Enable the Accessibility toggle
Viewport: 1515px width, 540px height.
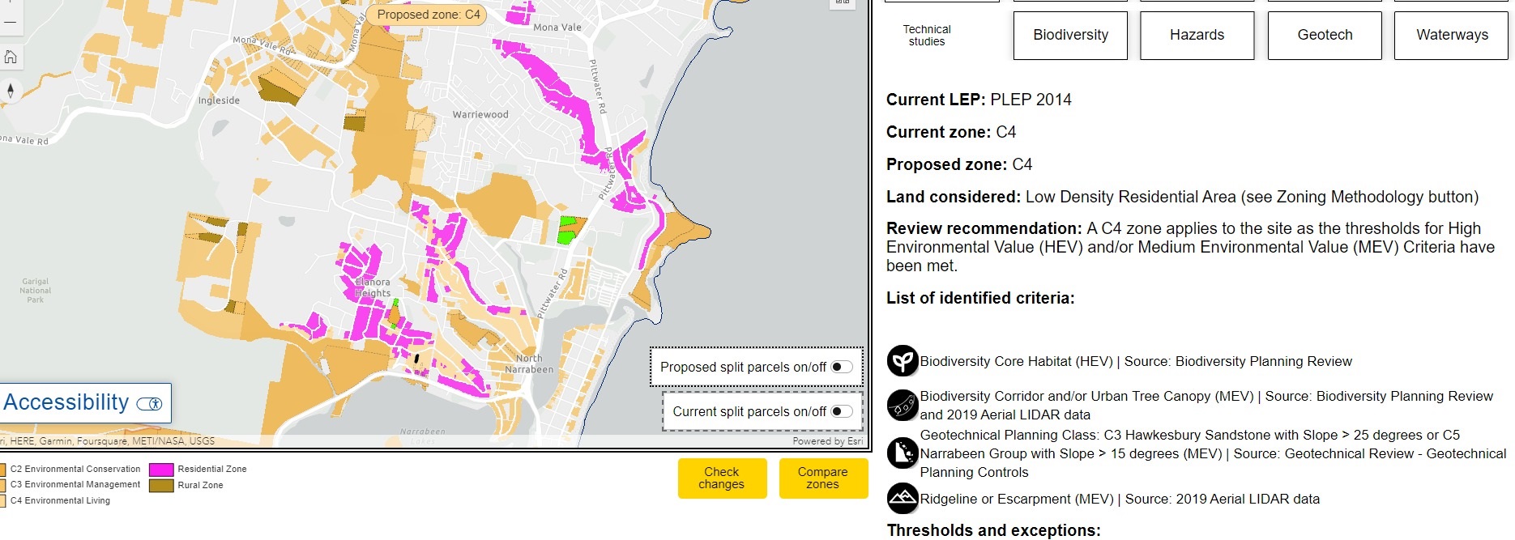pos(150,403)
